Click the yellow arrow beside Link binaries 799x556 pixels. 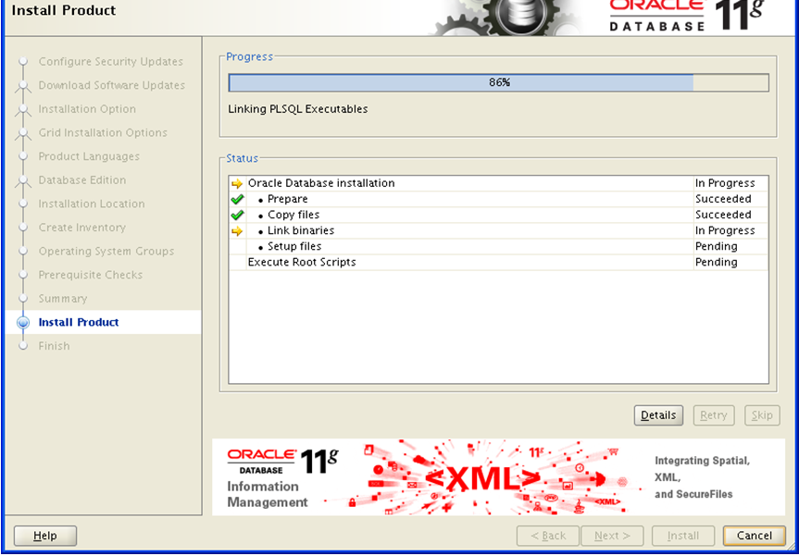pyautogui.click(x=237, y=231)
